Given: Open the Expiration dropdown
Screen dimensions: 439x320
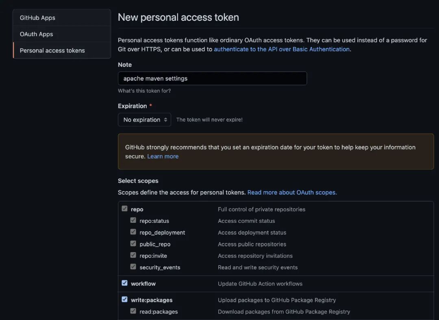Looking at the screenshot, I should (144, 120).
